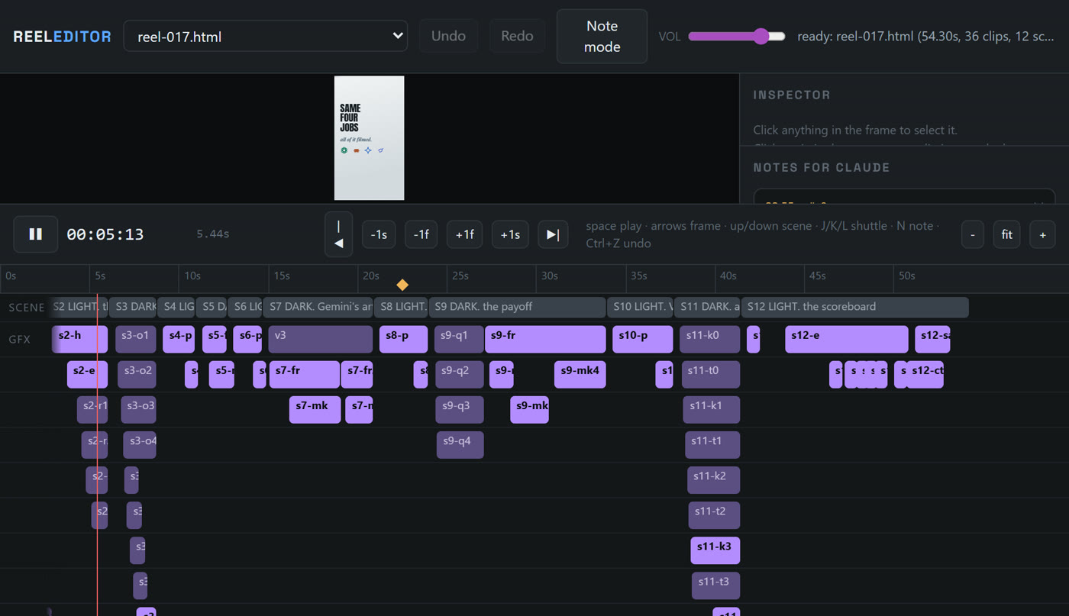Select scene S12 LIGHT. the scoreboard
Viewport: 1069px width, 616px height.
pyautogui.click(x=854, y=307)
